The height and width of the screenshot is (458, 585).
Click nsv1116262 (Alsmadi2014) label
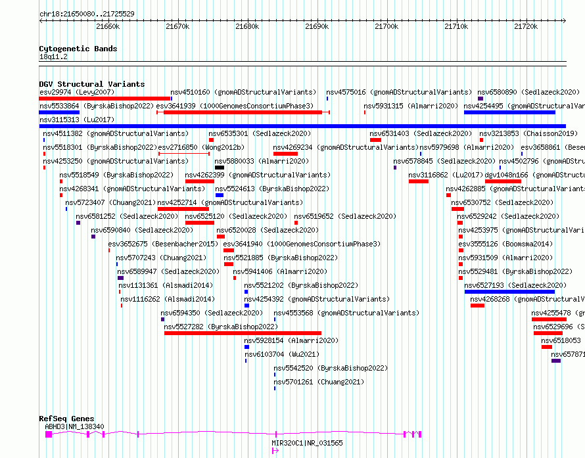click(168, 299)
